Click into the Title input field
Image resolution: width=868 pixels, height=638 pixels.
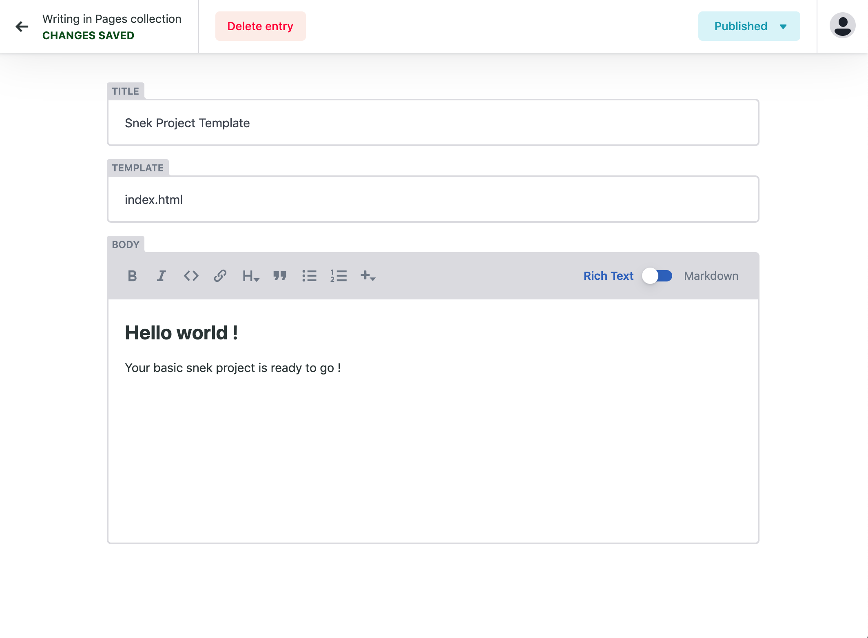tap(433, 123)
